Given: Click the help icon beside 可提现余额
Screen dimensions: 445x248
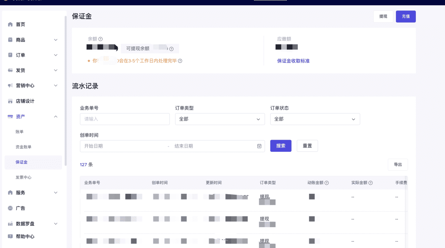Looking at the screenshot, I should [171, 49].
